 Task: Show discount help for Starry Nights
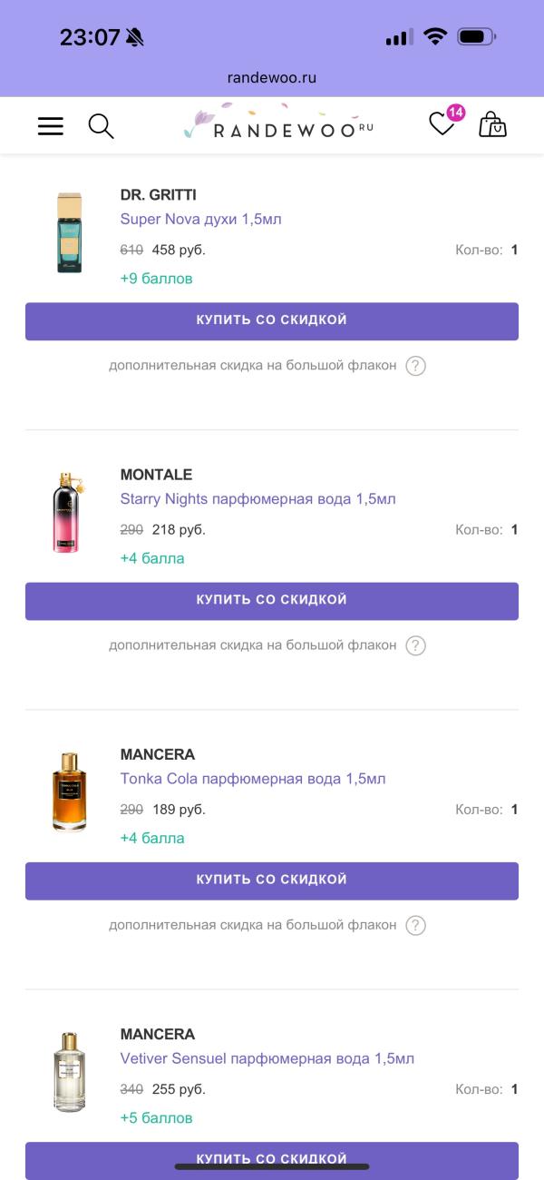pyautogui.click(x=415, y=645)
